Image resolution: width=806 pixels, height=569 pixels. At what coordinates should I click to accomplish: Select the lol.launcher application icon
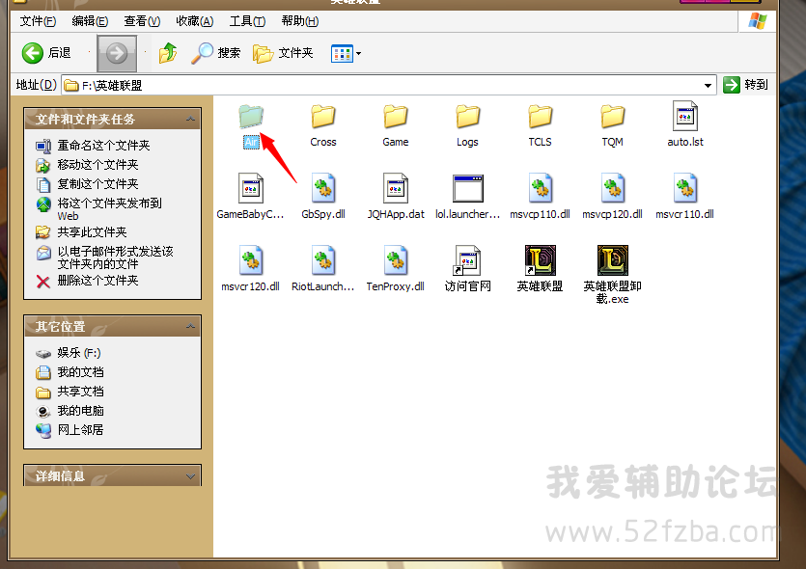point(468,188)
